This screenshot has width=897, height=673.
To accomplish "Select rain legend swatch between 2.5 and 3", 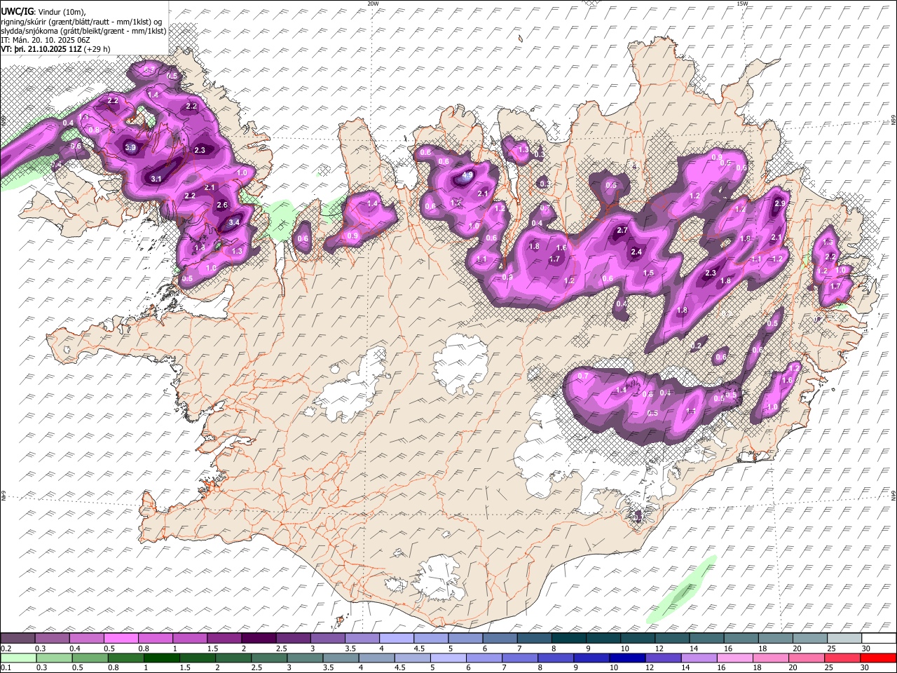I will click(269, 658).
